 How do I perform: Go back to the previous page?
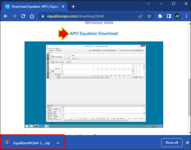pyautogui.click(x=6, y=16)
